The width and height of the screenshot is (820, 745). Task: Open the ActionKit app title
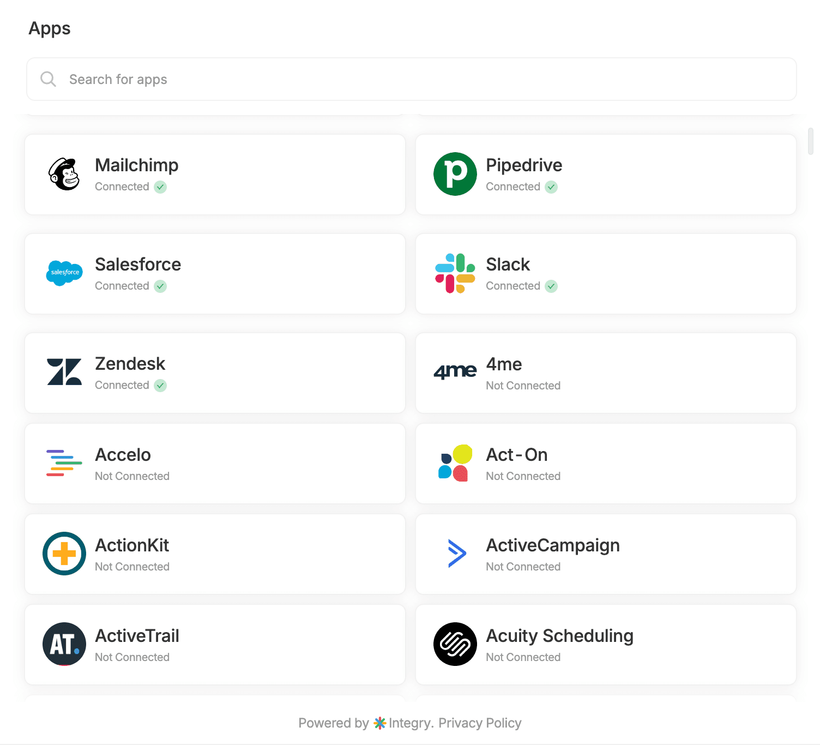pyautogui.click(x=132, y=545)
